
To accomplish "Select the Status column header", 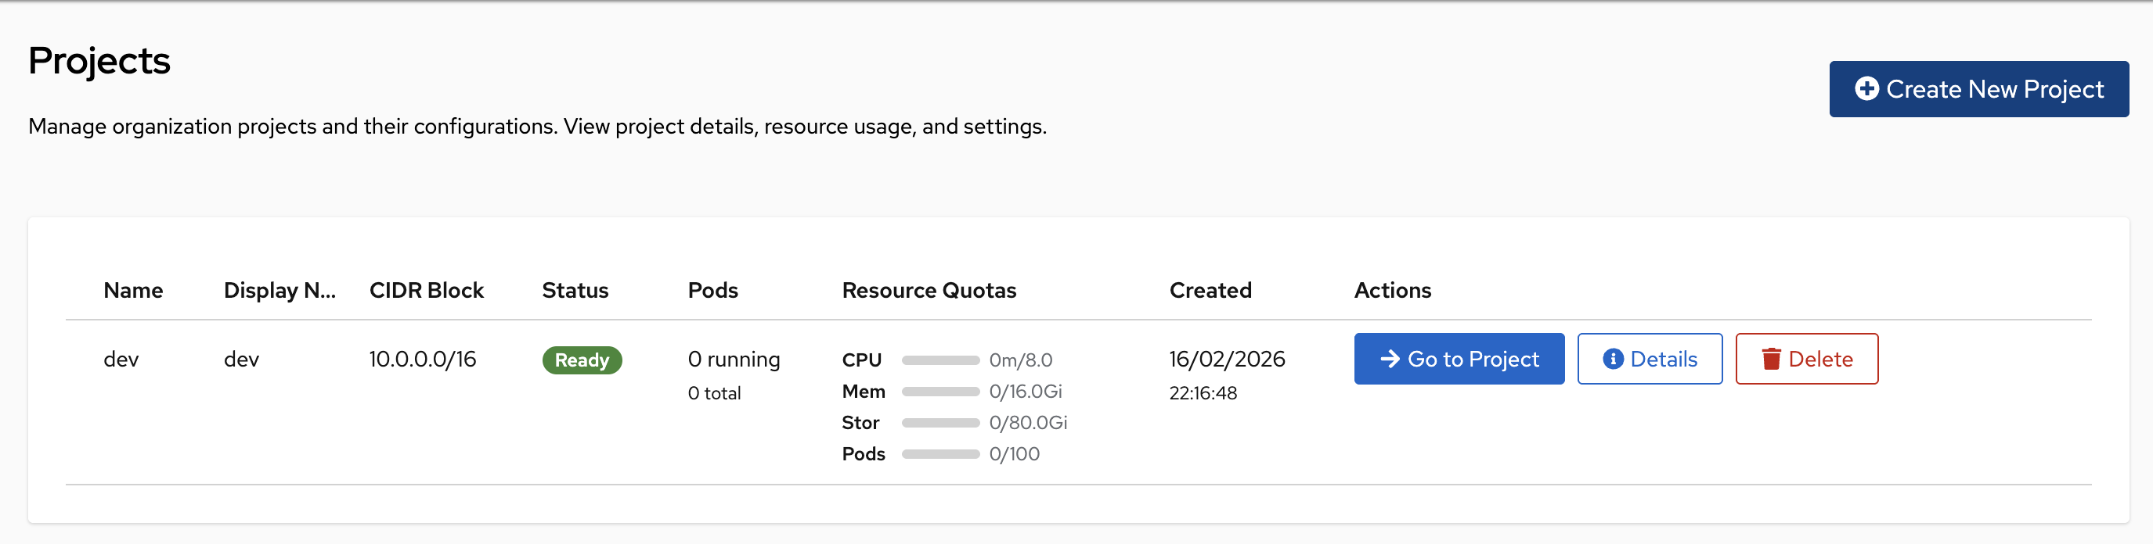I will [x=575, y=290].
